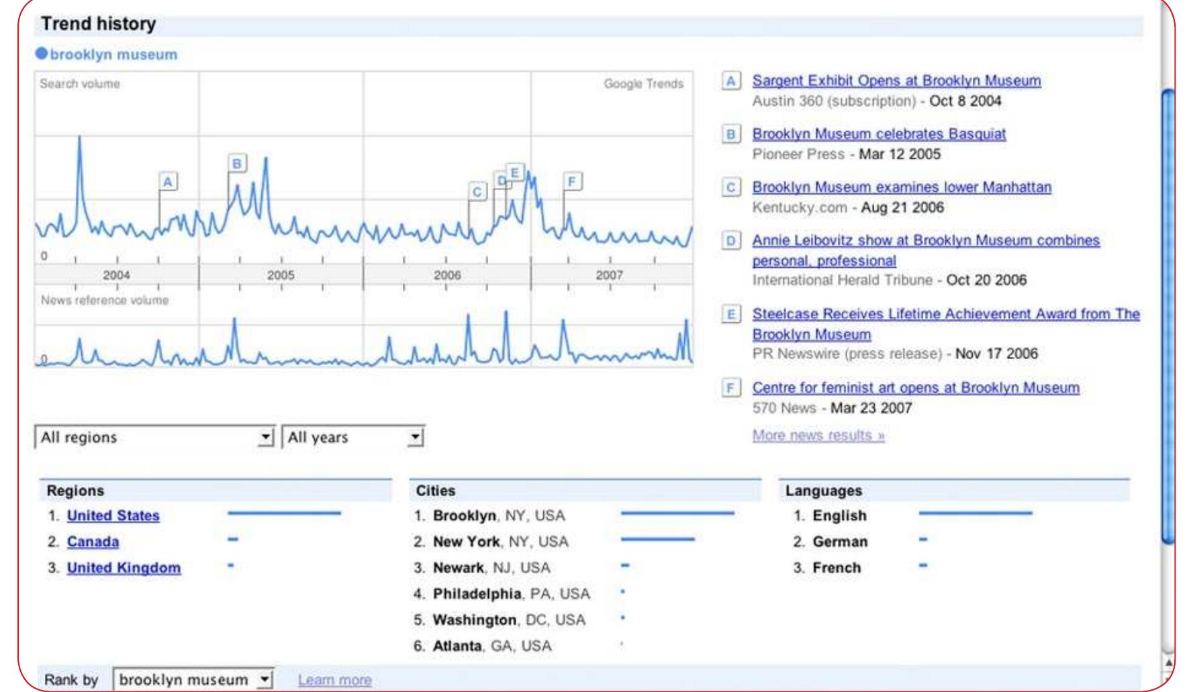The image size is (1187, 692).
Task: Click the vertical scrollbar thumb
Action: pos(1168,315)
